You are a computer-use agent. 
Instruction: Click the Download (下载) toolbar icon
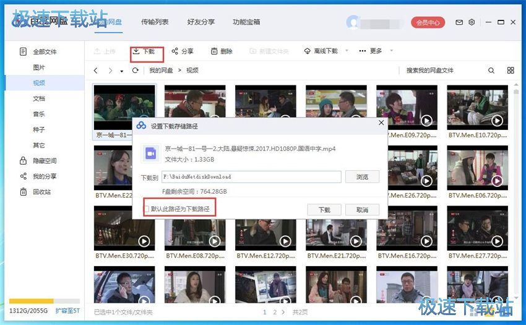[x=136, y=51]
